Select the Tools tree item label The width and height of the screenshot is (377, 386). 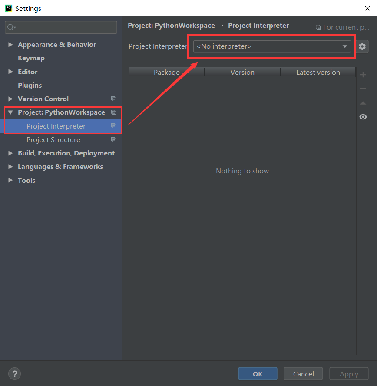coord(26,180)
